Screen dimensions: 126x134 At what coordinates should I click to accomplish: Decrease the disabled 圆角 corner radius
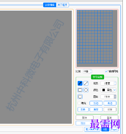click(x=115, y=98)
